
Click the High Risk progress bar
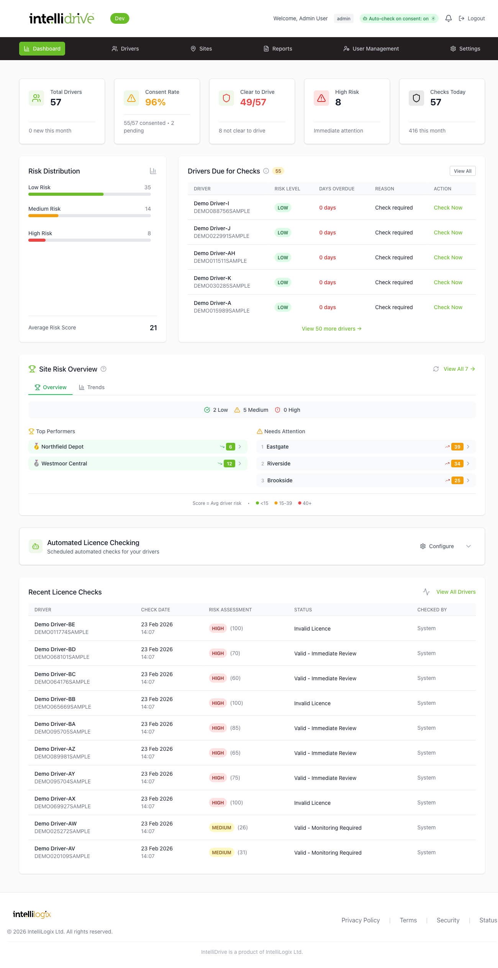pyautogui.click(x=90, y=240)
